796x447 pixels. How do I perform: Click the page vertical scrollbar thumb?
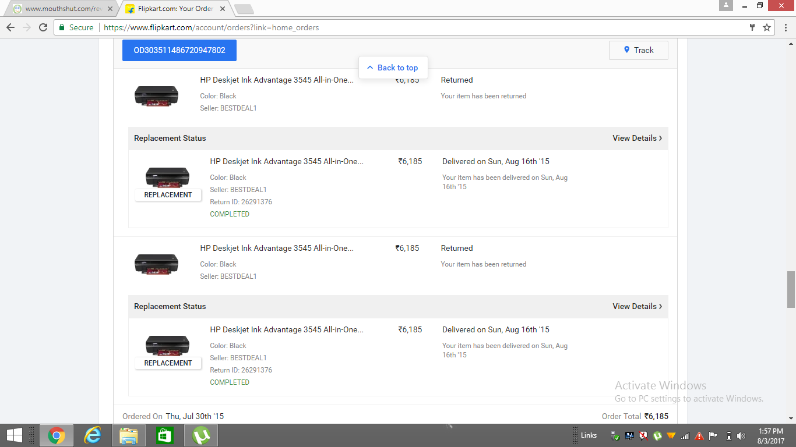click(791, 289)
